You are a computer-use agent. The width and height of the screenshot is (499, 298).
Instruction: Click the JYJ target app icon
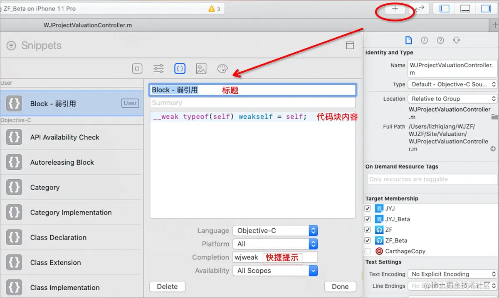point(379,208)
